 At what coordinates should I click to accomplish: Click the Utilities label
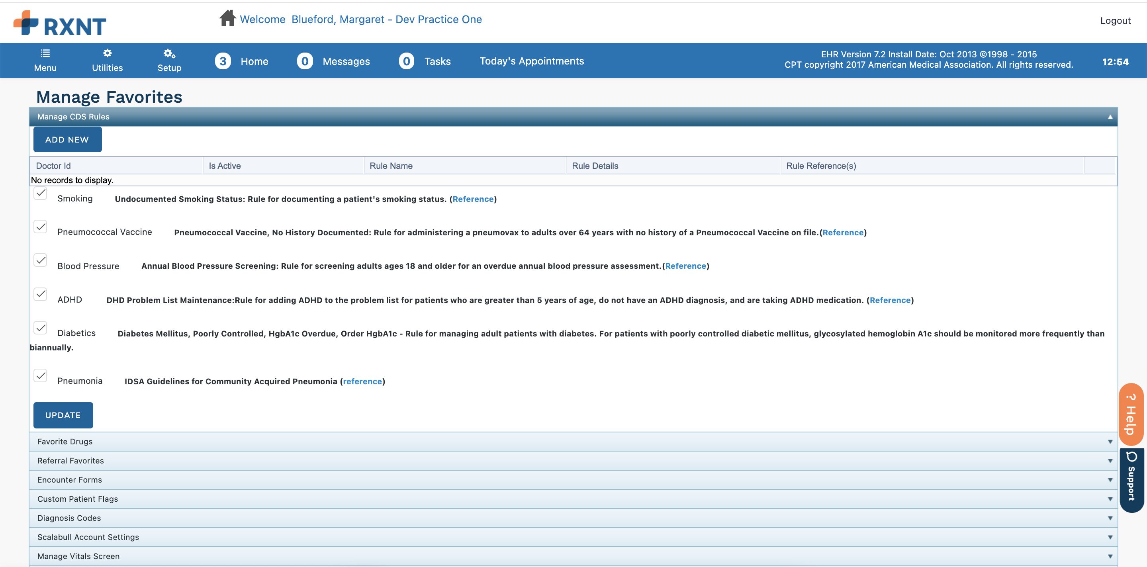pyautogui.click(x=107, y=68)
